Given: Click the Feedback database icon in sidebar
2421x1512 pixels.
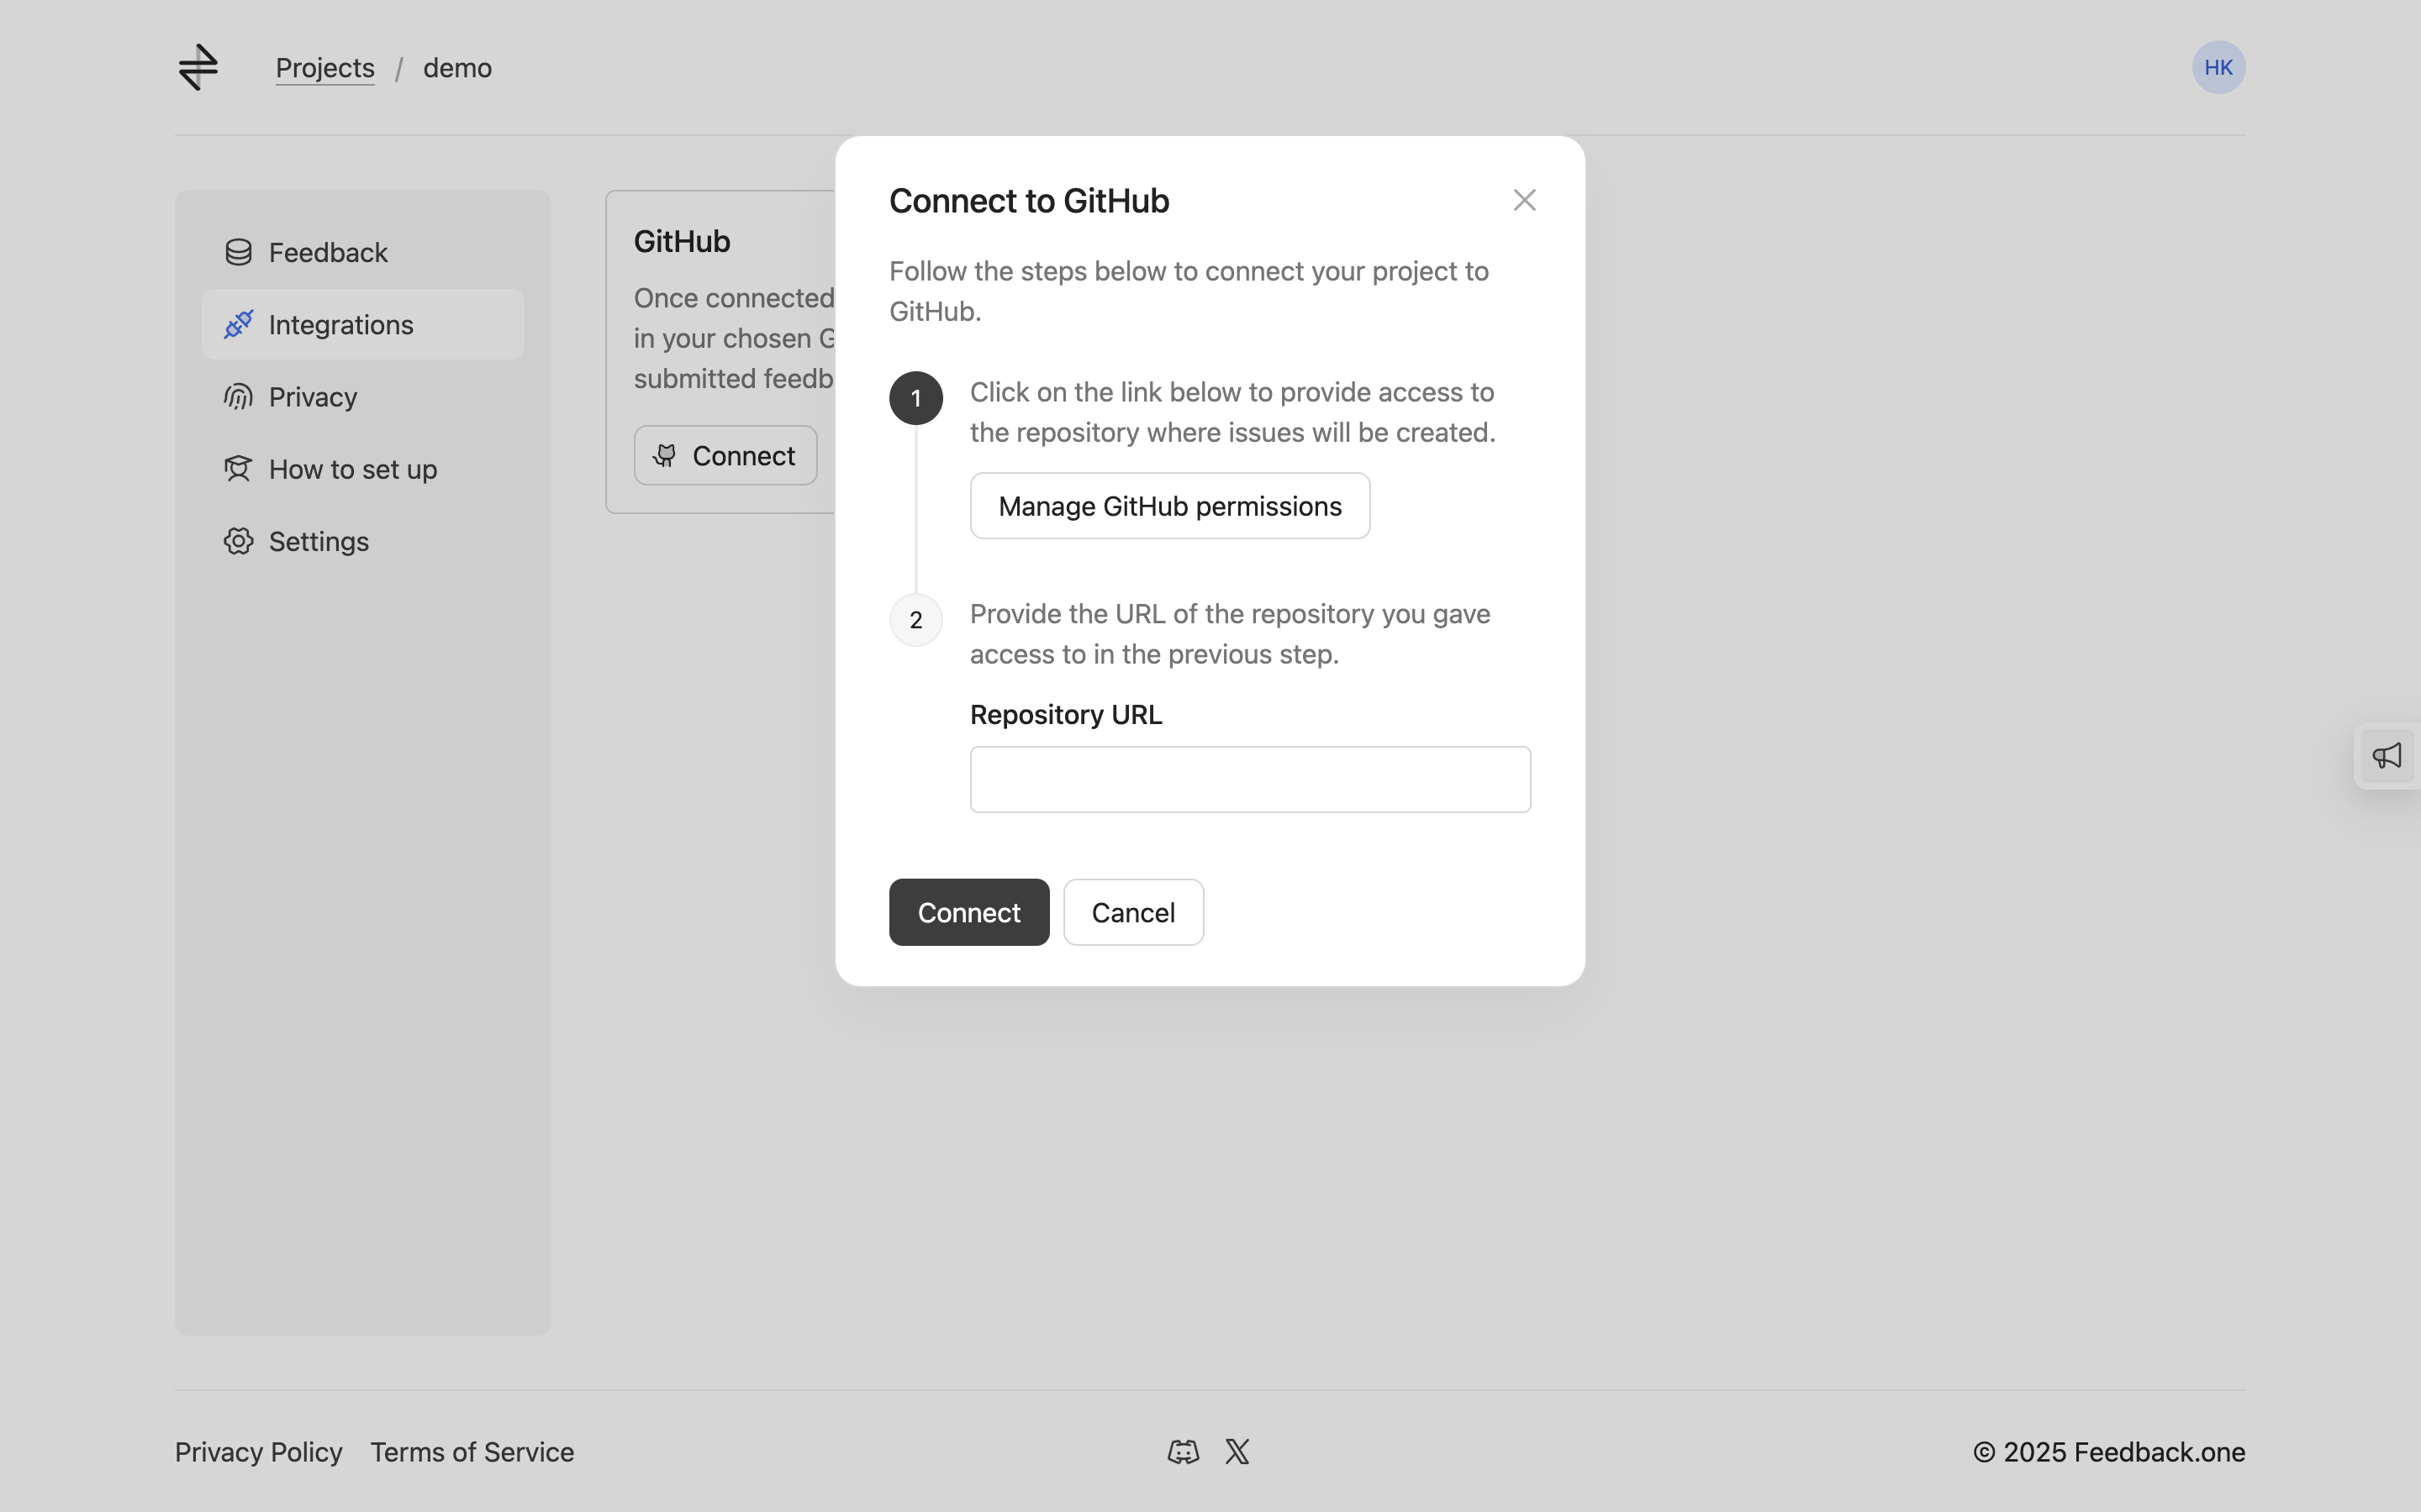Looking at the screenshot, I should (238, 252).
